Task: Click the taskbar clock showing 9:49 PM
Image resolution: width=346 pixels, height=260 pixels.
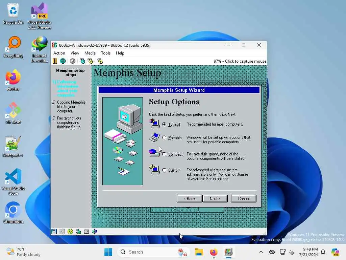Action: pos(308,252)
